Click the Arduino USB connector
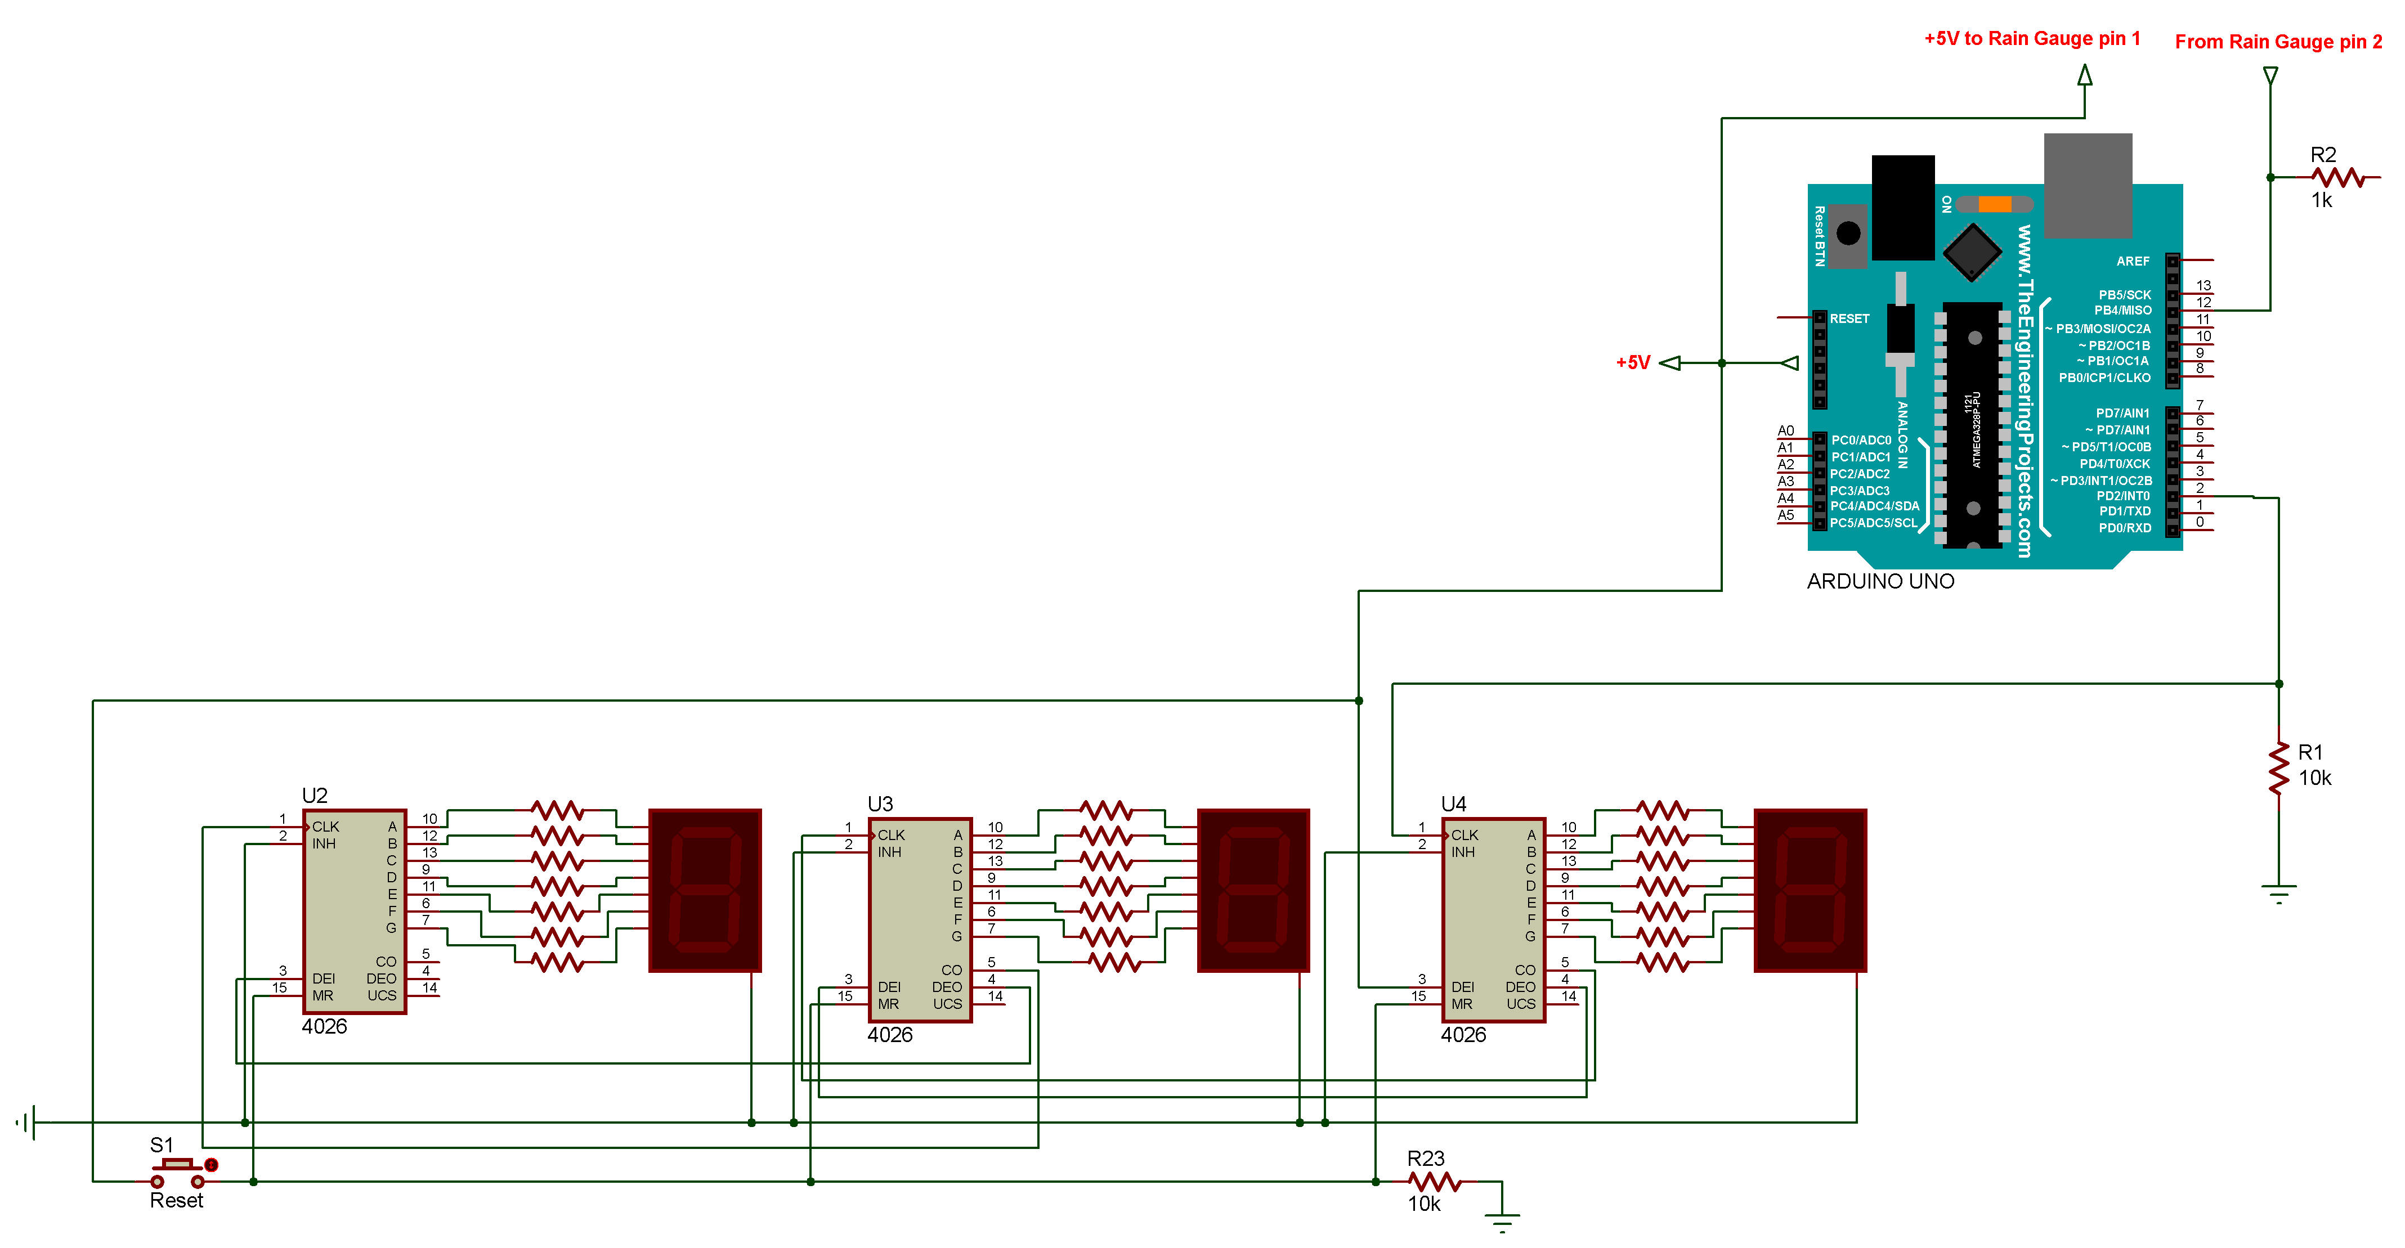Screen dimensions: 2405x1248 (2088, 185)
